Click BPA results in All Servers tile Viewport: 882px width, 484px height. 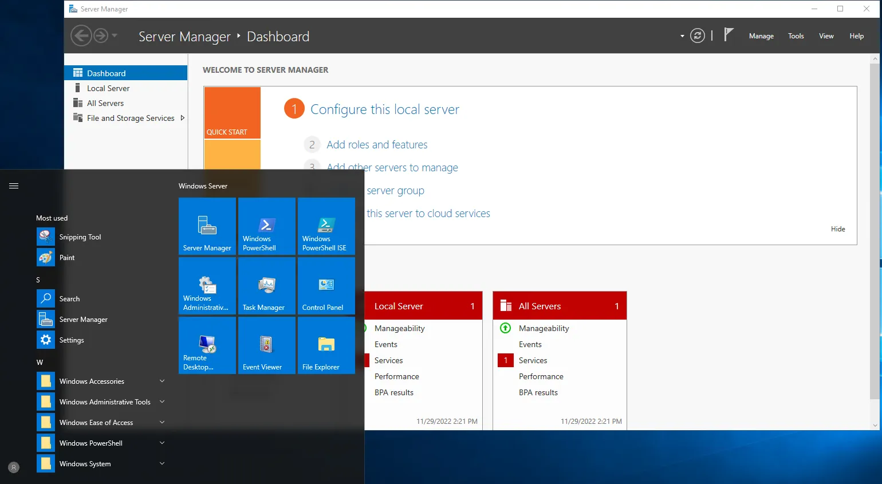538,392
